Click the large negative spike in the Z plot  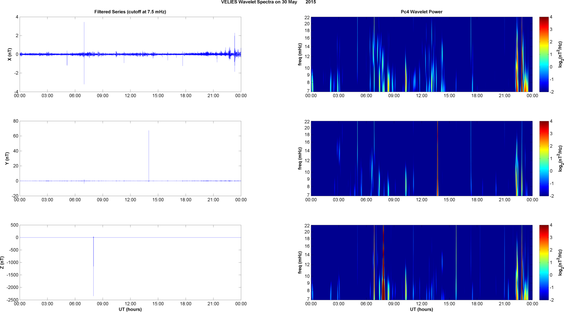point(93,268)
